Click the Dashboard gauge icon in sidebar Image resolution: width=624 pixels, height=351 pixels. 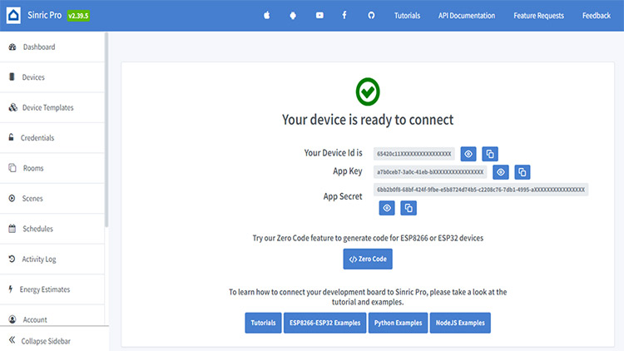point(12,47)
